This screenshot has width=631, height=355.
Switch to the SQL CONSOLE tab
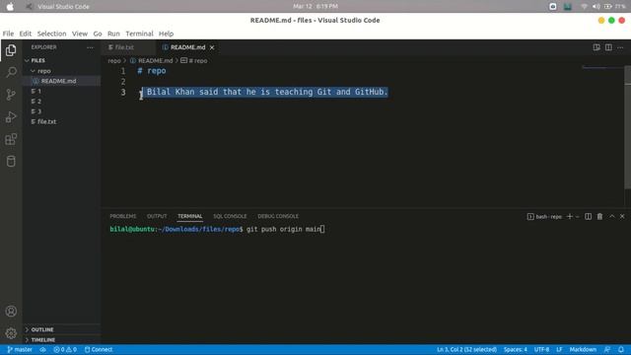coord(230,217)
